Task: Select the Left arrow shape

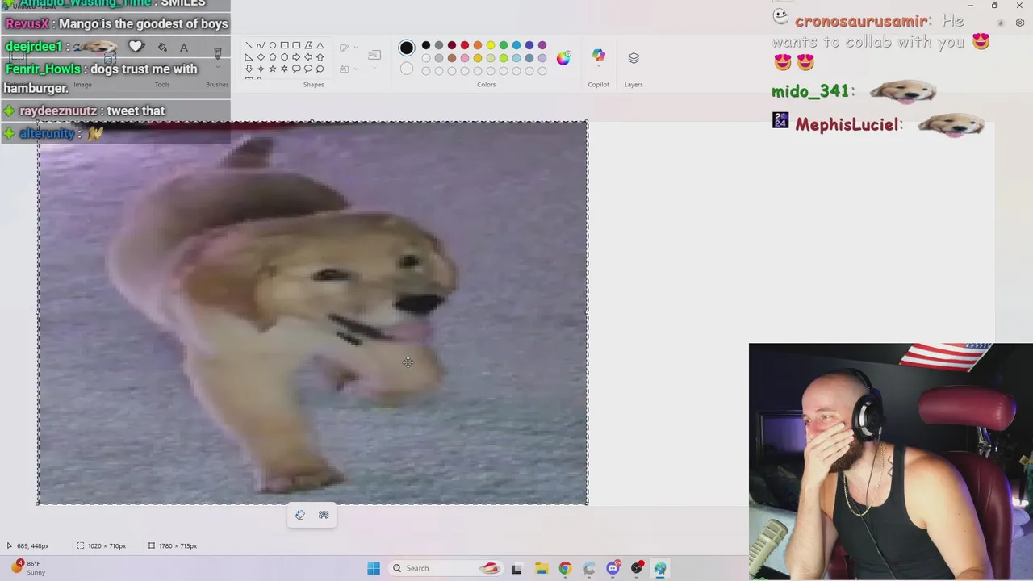Action: click(308, 57)
